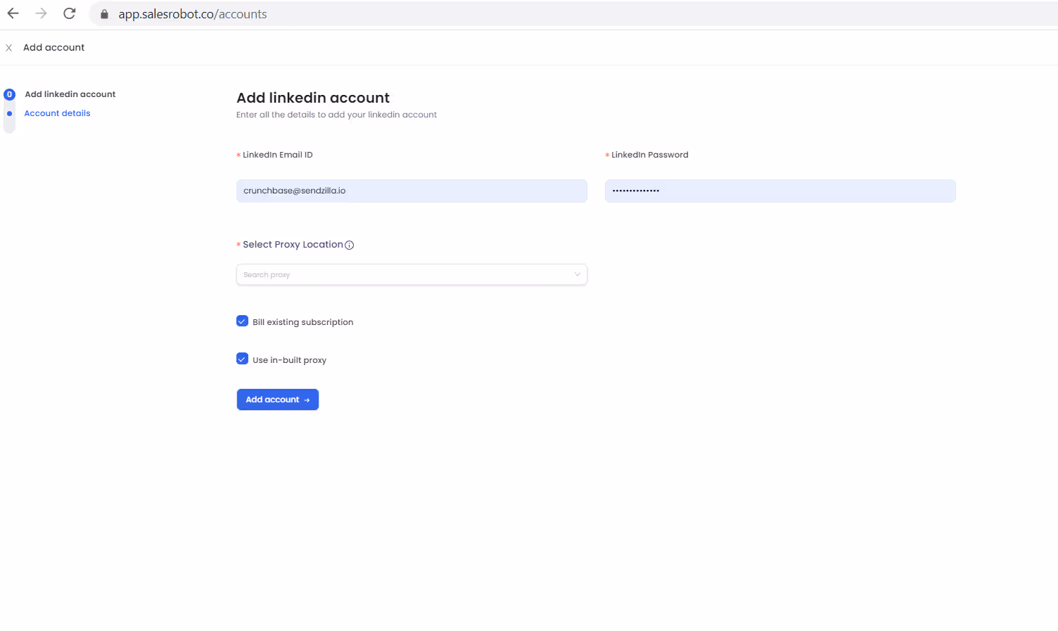The width and height of the screenshot is (1058, 631).
Task: Toggle the Bill existing subscription checkbox on
Action: [242, 321]
